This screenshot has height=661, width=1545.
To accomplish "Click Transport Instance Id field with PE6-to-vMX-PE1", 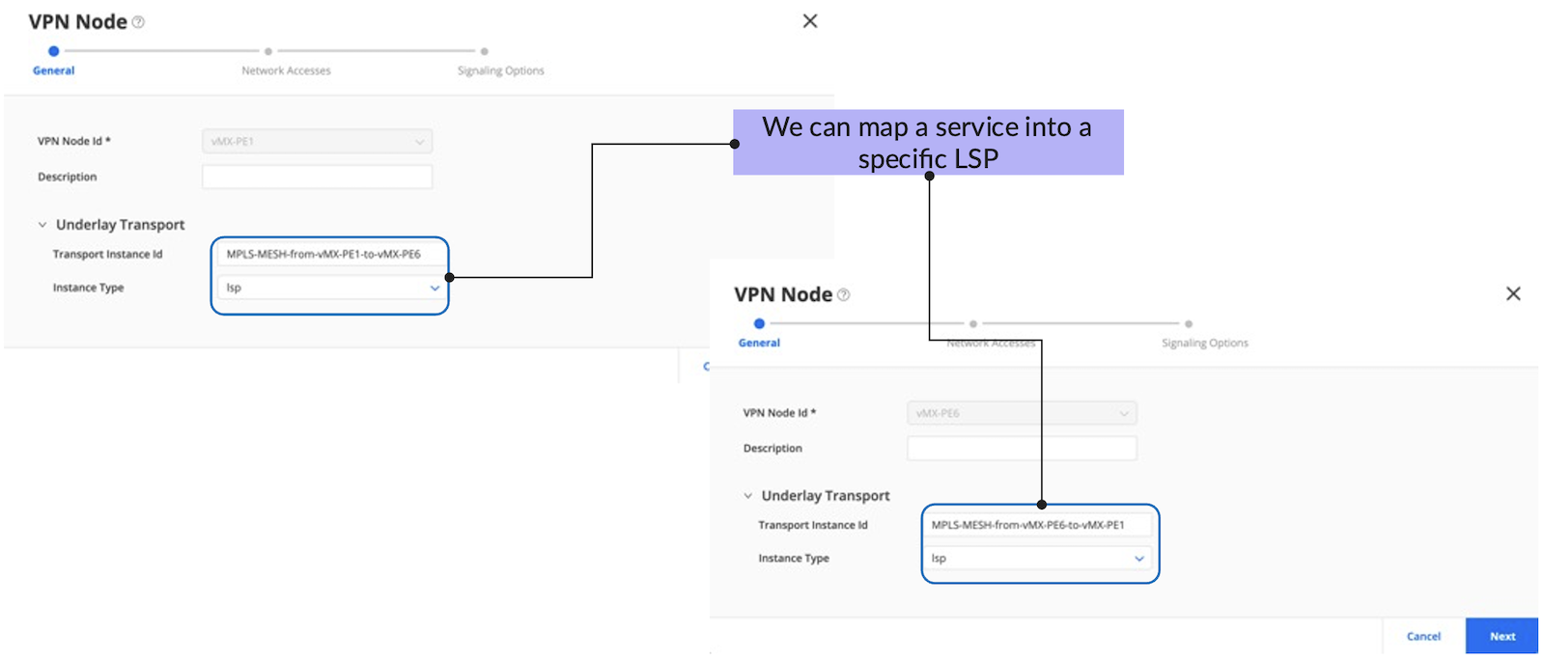I will (1037, 525).
